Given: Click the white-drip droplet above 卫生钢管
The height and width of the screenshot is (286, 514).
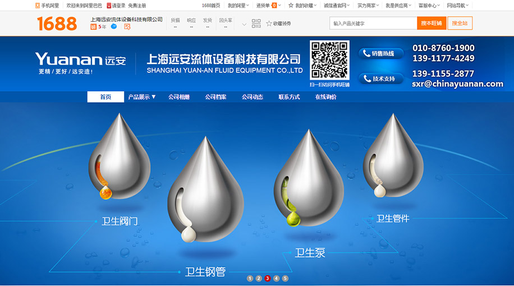Looking at the screenshot, I should [205, 190].
